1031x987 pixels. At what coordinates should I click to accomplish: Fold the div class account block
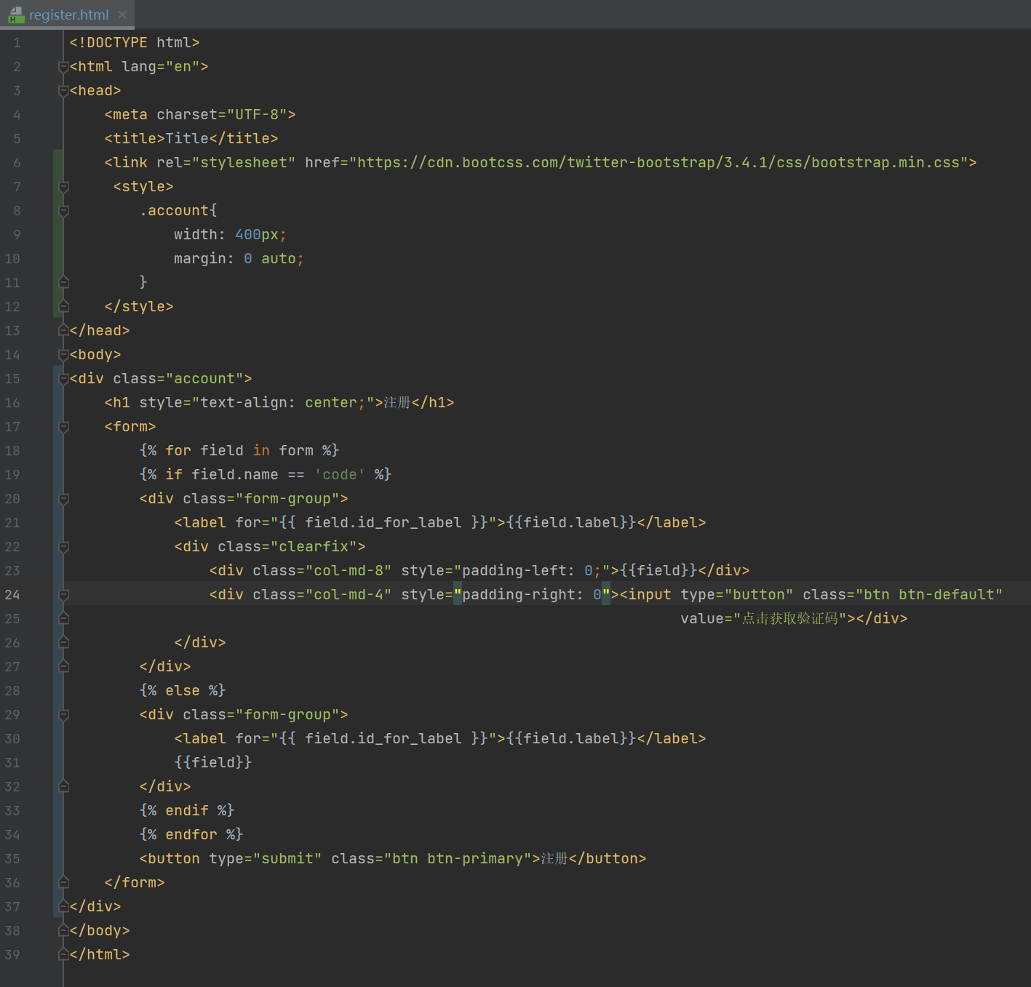pyautogui.click(x=64, y=379)
